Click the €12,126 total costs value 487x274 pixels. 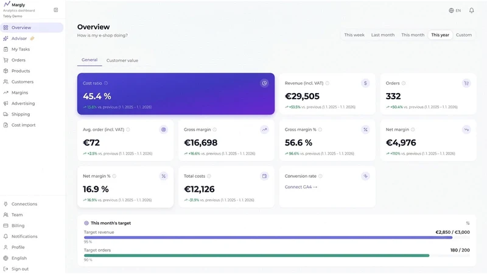(199, 189)
